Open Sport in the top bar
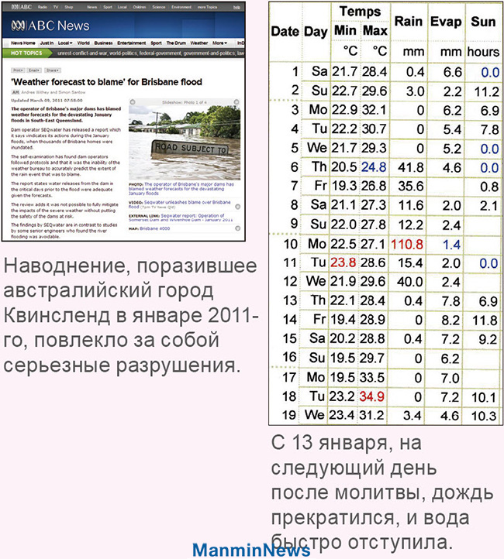 click(x=108, y=7)
